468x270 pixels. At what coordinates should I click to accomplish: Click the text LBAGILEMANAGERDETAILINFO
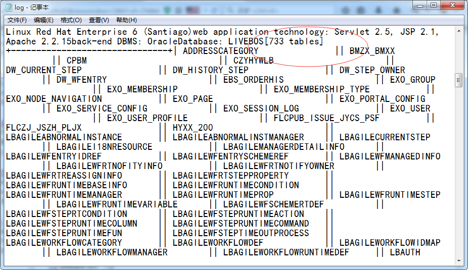point(284,147)
